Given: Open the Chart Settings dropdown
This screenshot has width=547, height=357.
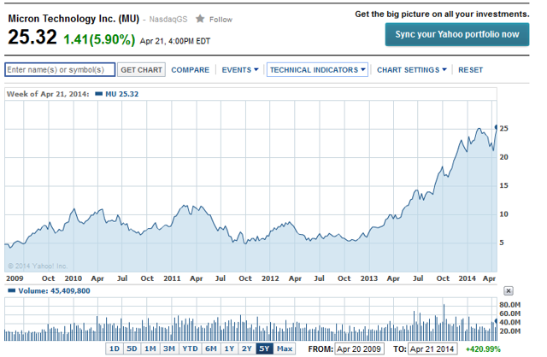Looking at the screenshot, I should (x=412, y=70).
